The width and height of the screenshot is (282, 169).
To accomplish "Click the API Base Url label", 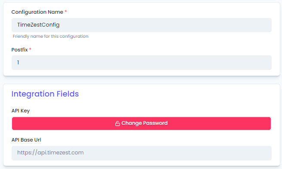I will [26, 140].
